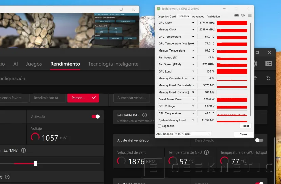Open the CPU Temperature sensor dropdown
The image size is (281, 184).
coord(193,113)
